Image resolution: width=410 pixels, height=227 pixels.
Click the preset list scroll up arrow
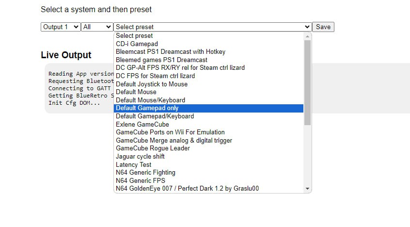click(x=307, y=36)
